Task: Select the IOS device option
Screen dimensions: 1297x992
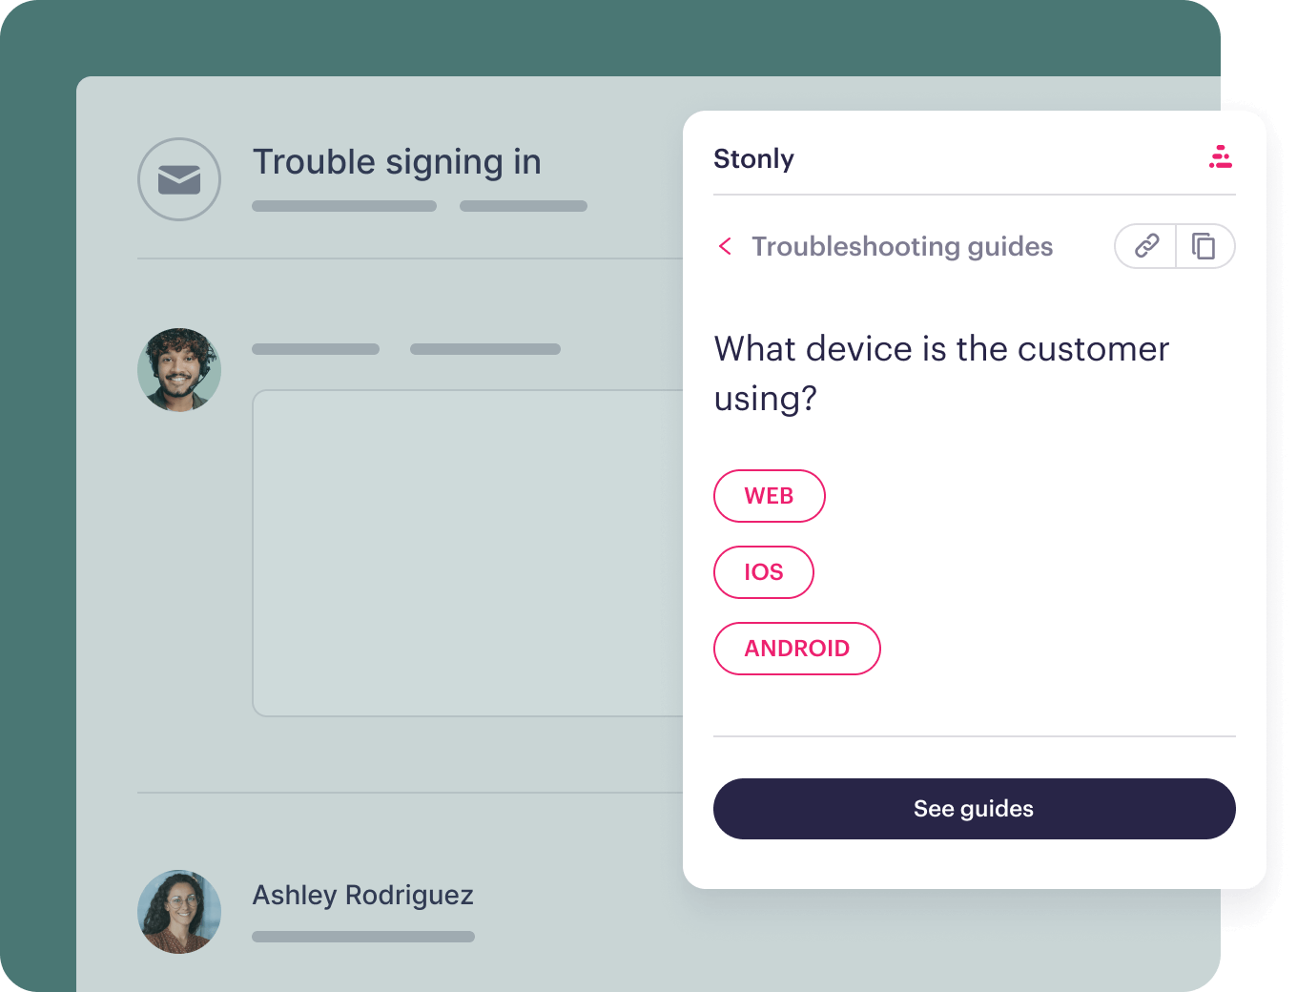Action: 763,572
